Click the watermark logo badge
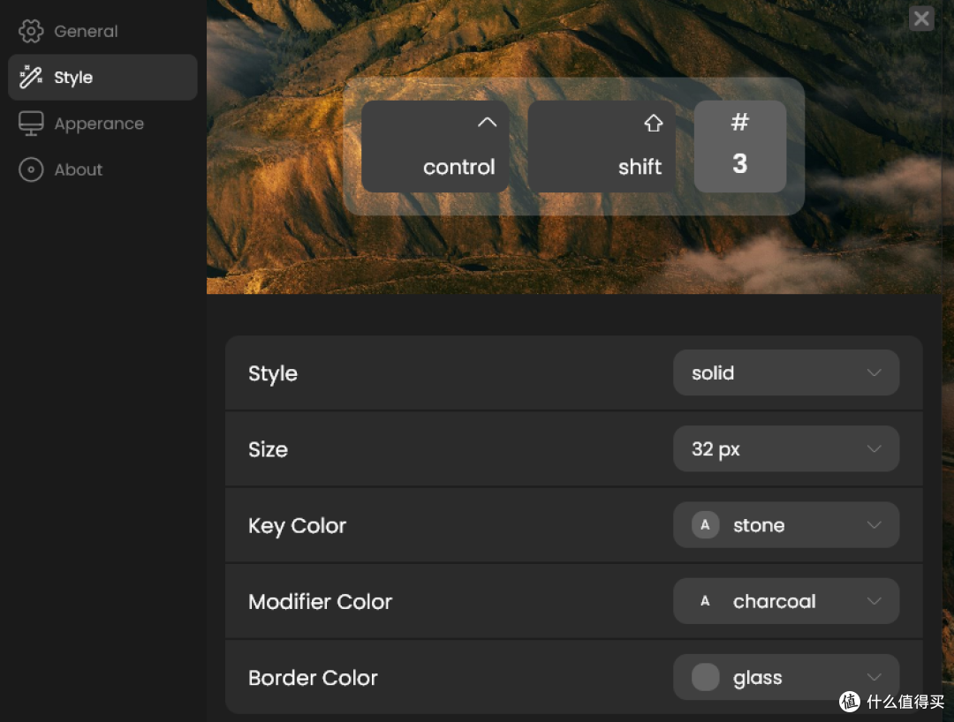 click(850, 702)
